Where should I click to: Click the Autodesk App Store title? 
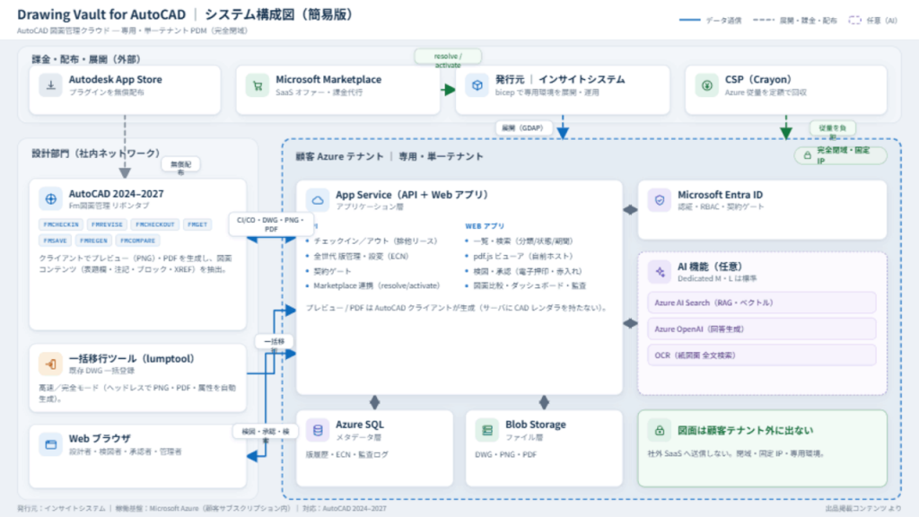(116, 80)
